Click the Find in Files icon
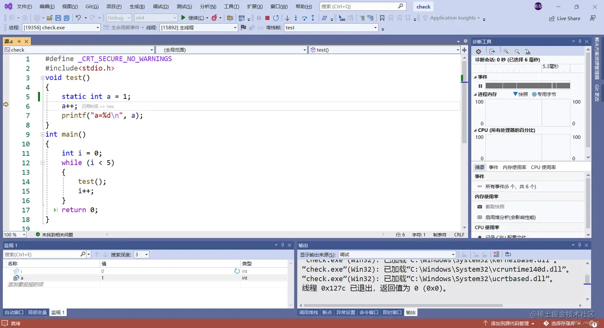The width and height of the screenshot is (604, 328). click(x=230, y=18)
